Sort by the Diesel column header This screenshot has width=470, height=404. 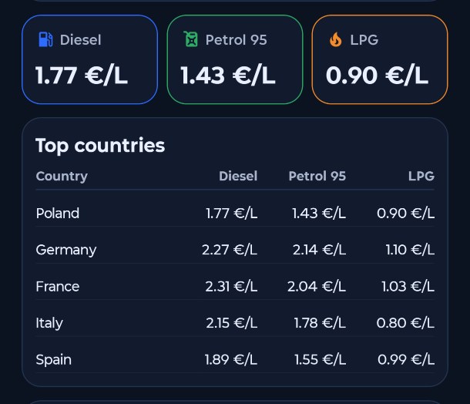[x=238, y=177]
